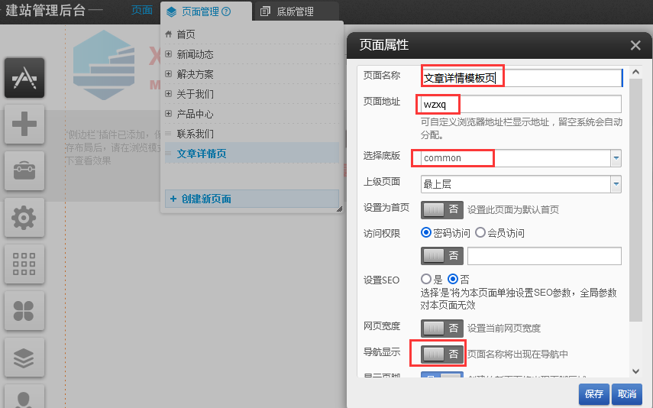Click the nine-square grid sidebar icon
Viewport: 653px width, 408px height.
(x=24, y=264)
